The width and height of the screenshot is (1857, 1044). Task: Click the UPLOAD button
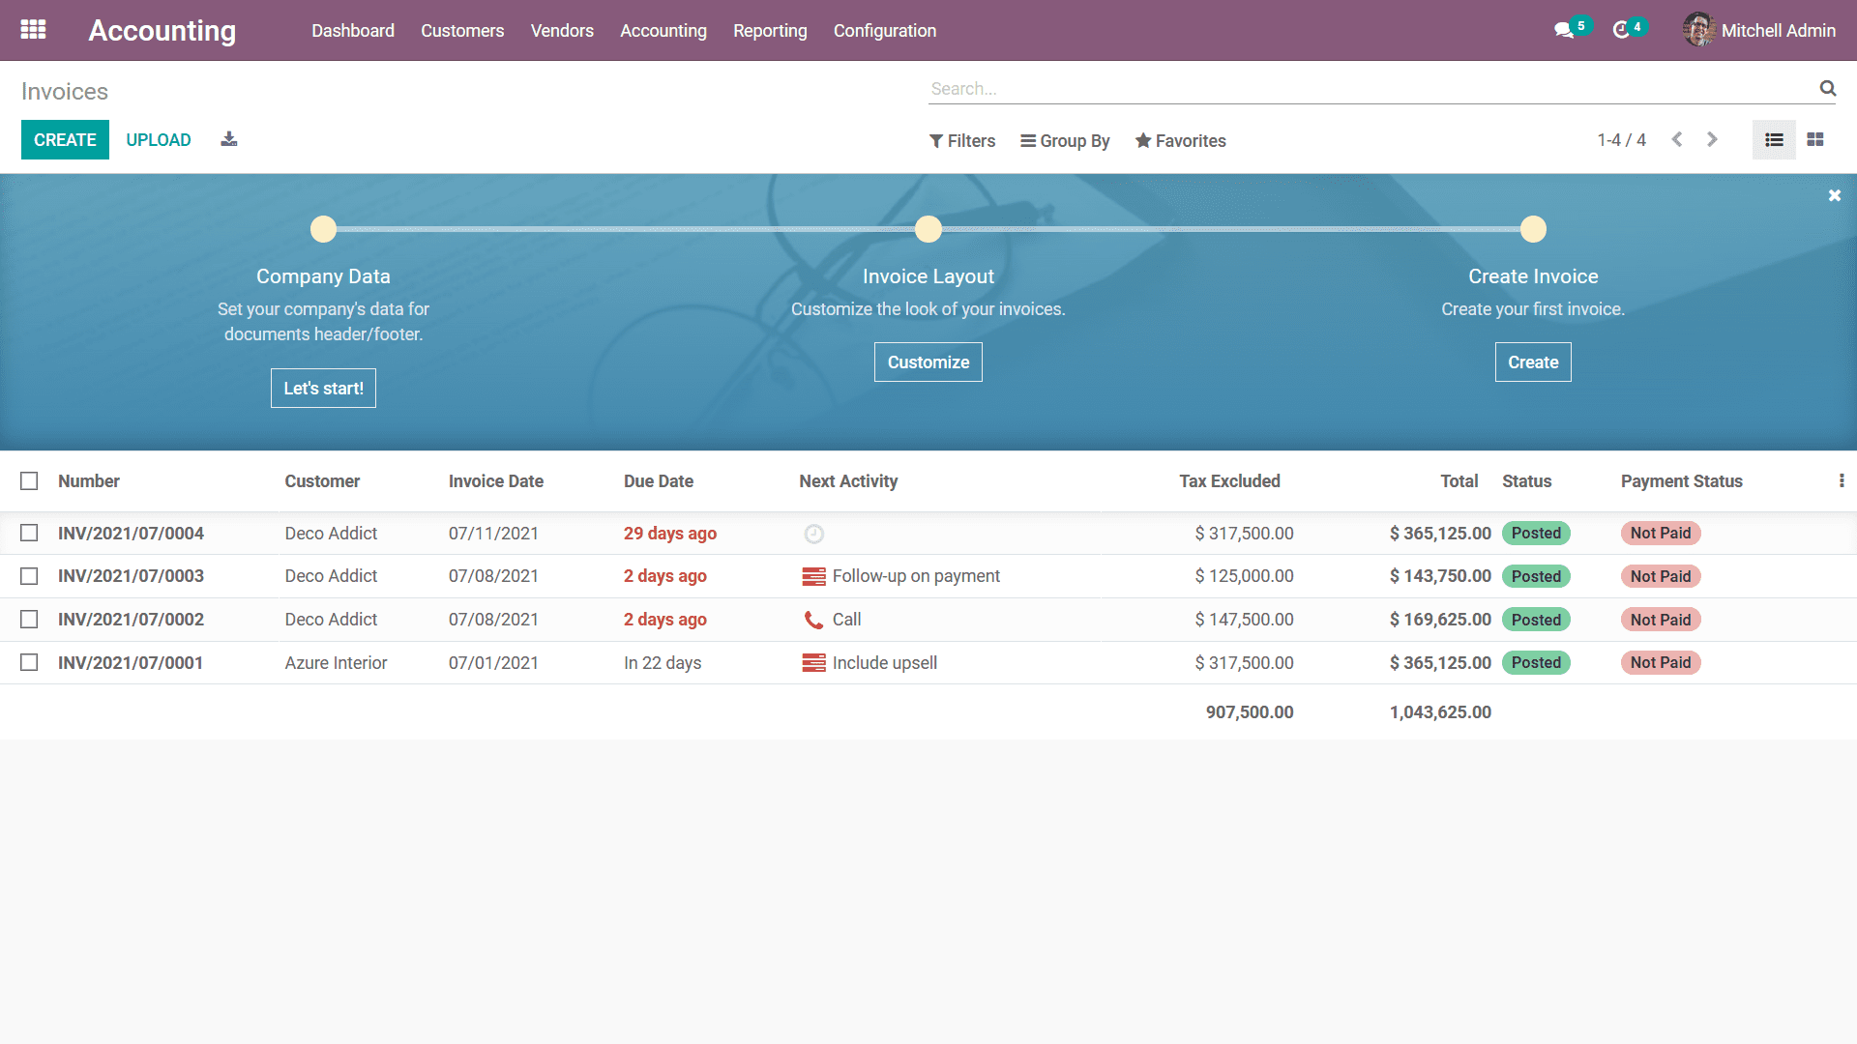tap(159, 140)
